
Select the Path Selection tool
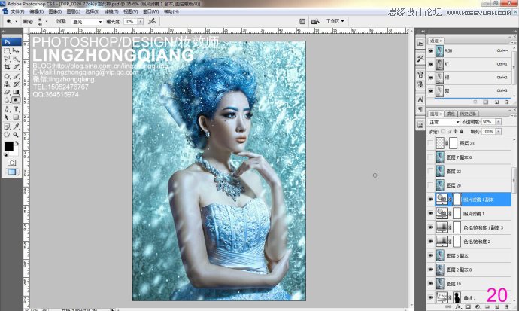click(x=7, y=117)
